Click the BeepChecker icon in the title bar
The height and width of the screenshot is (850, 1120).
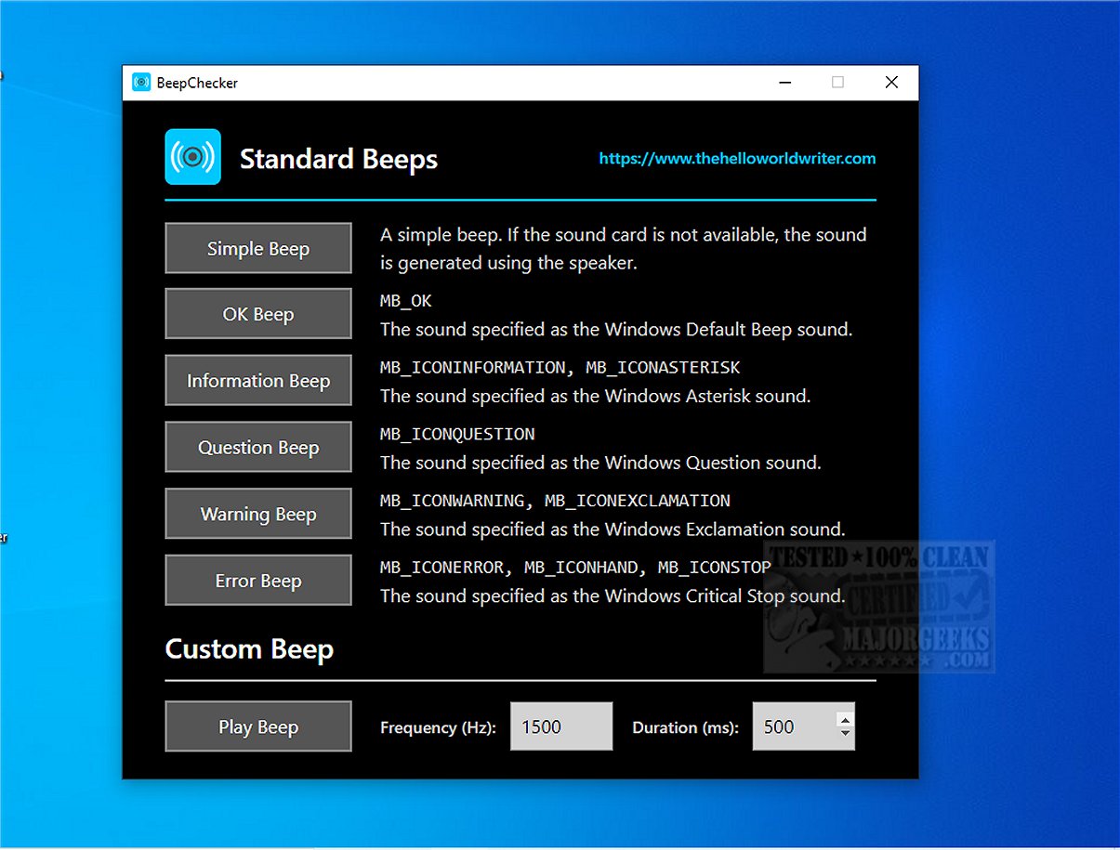tap(141, 82)
